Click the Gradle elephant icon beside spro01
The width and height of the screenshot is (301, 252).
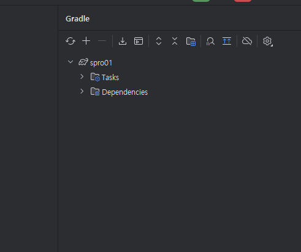click(x=83, y=62)
